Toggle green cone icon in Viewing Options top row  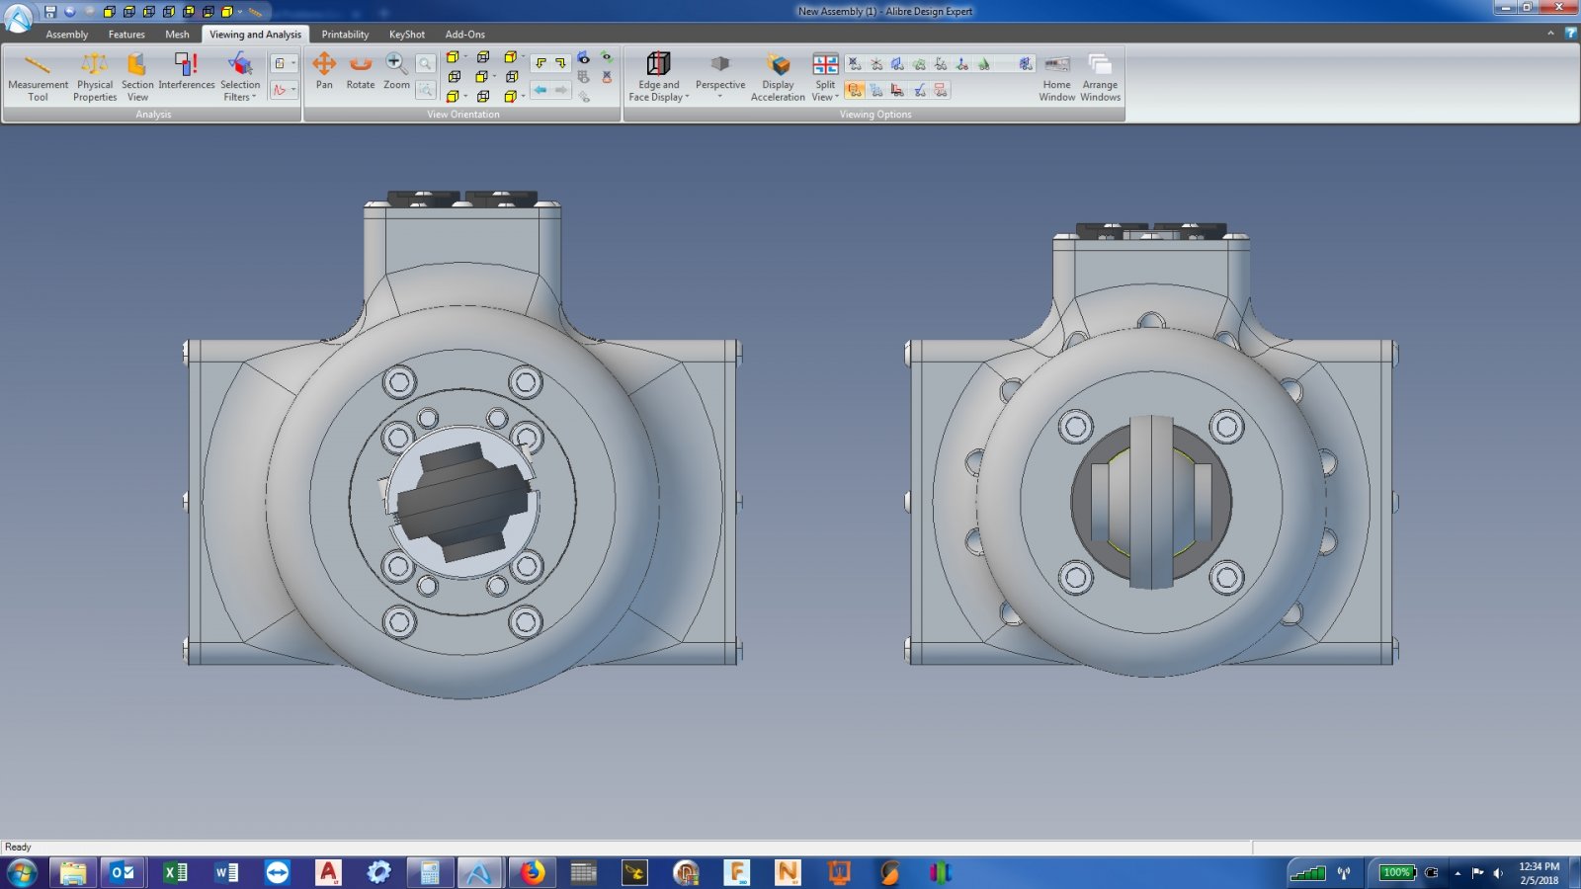(x=983, y=63)
